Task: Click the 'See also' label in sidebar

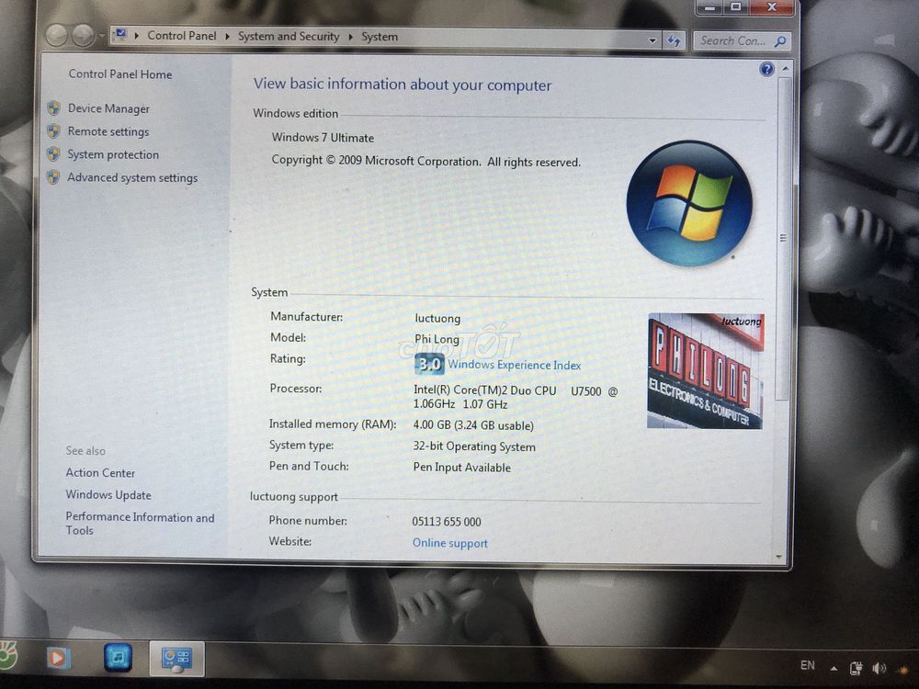Action: coord(85,450)
